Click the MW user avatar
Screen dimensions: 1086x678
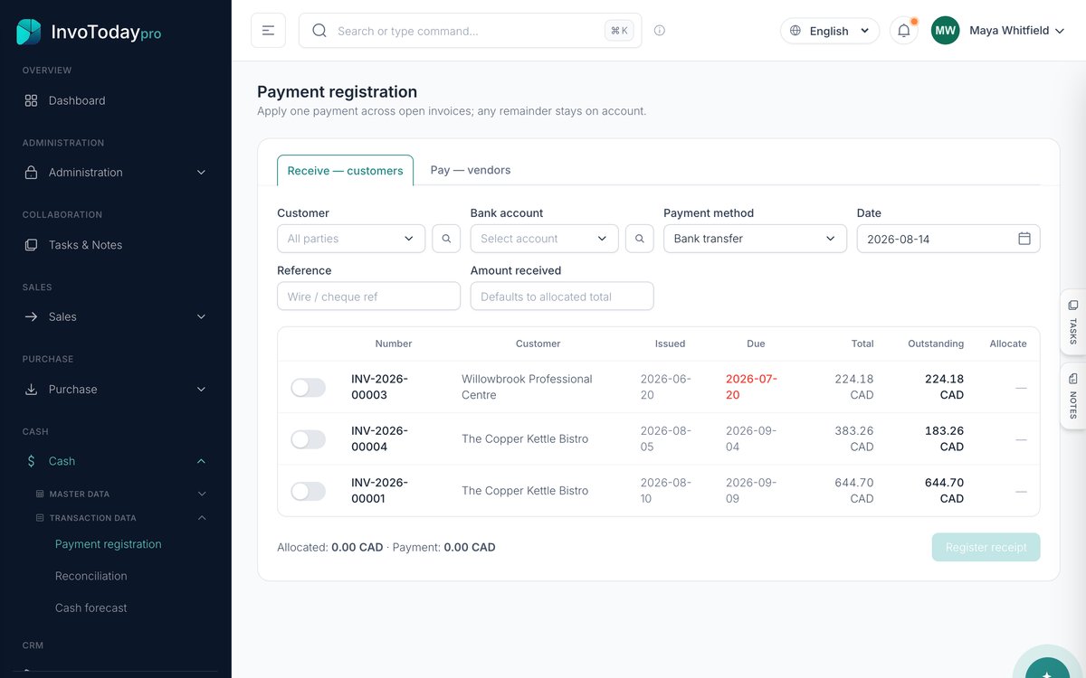(x=945, y=31)
